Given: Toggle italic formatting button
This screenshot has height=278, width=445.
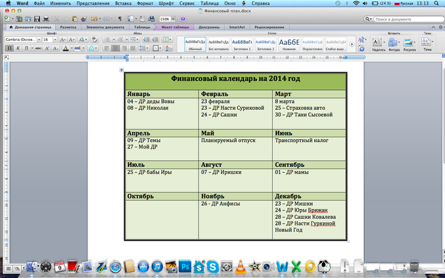Looking at the screenshot, I should click(16, 49).
